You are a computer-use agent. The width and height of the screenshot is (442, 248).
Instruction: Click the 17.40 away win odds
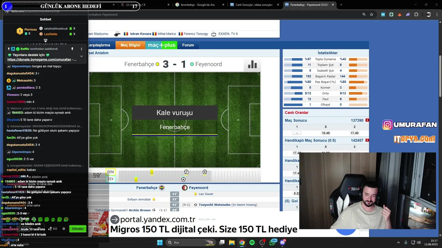(x=354, y=133)
